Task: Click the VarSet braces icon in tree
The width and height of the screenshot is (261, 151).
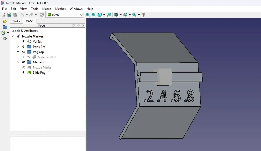Action: click(29, 41)
